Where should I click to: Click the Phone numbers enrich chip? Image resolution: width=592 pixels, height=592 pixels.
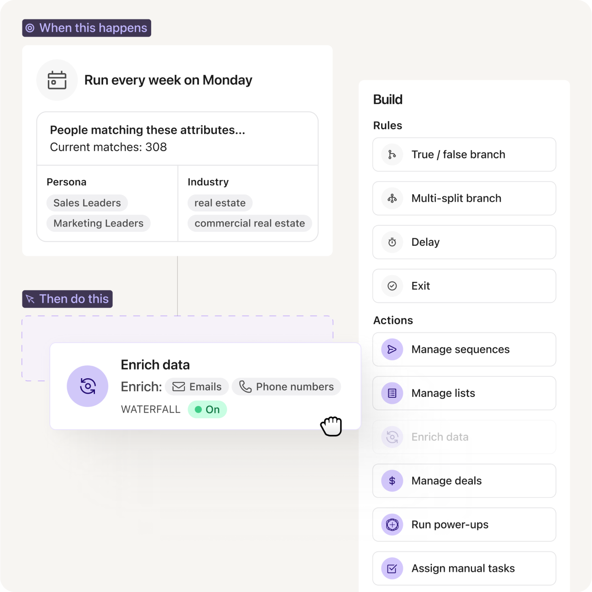pyautogui.click(x=286, y=387)
